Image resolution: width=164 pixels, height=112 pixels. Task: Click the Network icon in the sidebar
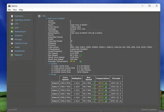point(12,55)
